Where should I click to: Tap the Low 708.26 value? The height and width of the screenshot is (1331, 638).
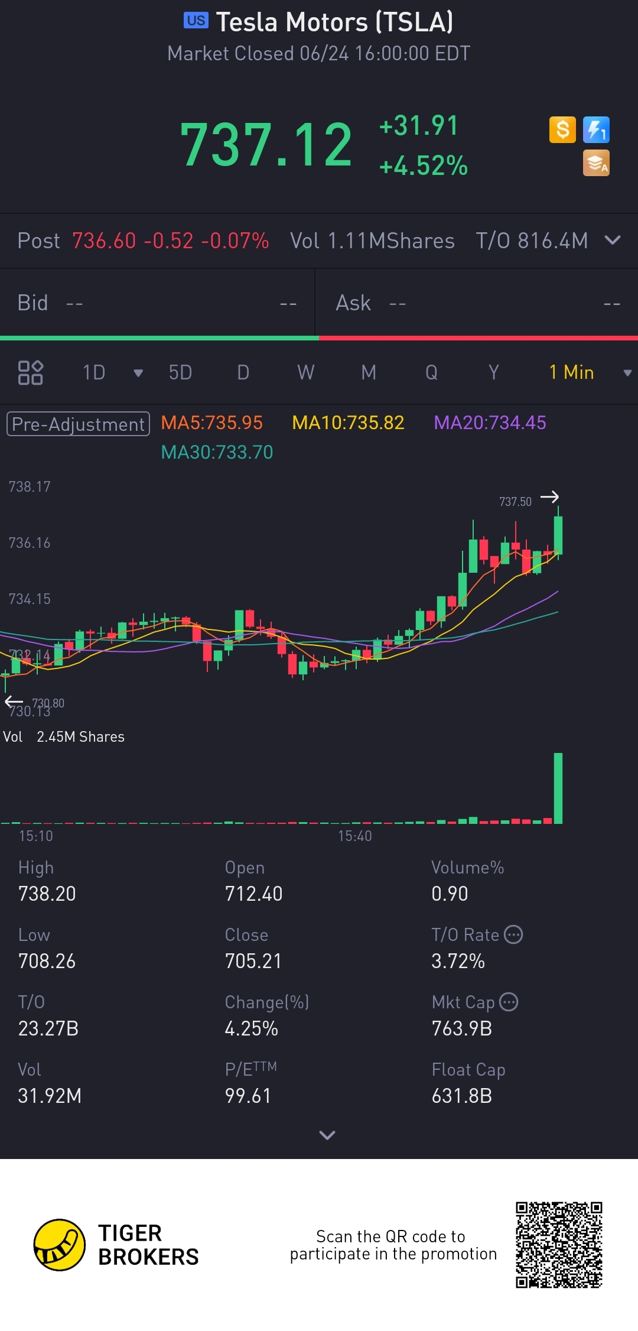tap(47, 961)
